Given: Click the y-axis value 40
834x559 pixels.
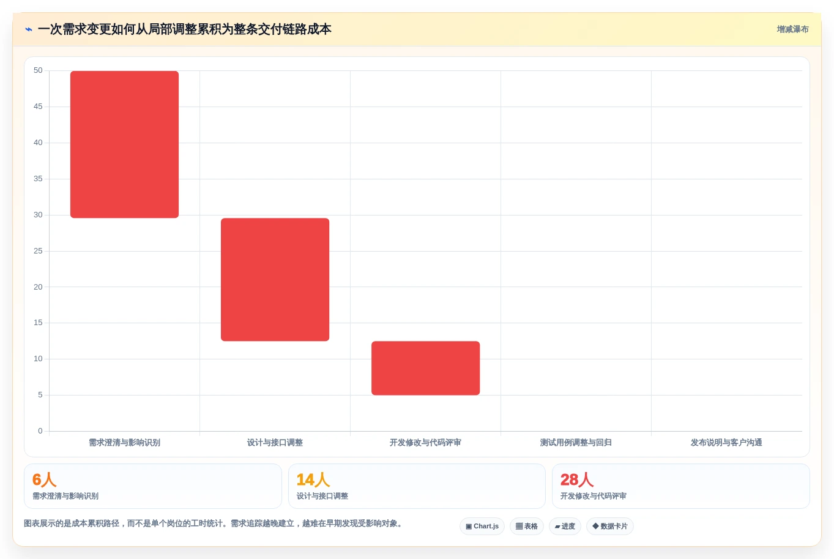Looking at the screenshot, I should 38,143.
